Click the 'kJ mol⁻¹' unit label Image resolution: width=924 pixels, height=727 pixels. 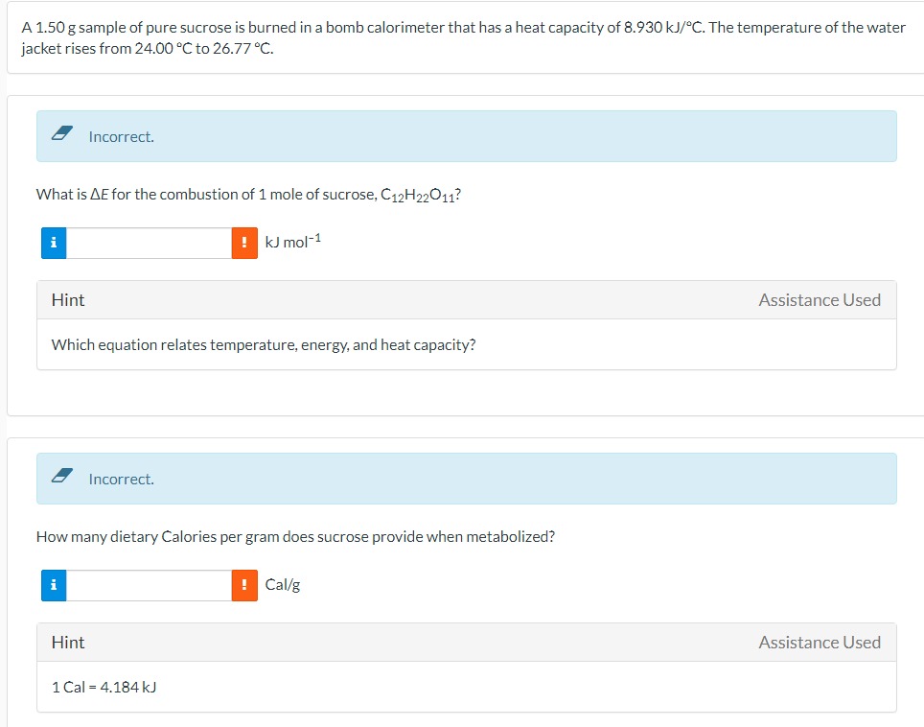point(293,241)
